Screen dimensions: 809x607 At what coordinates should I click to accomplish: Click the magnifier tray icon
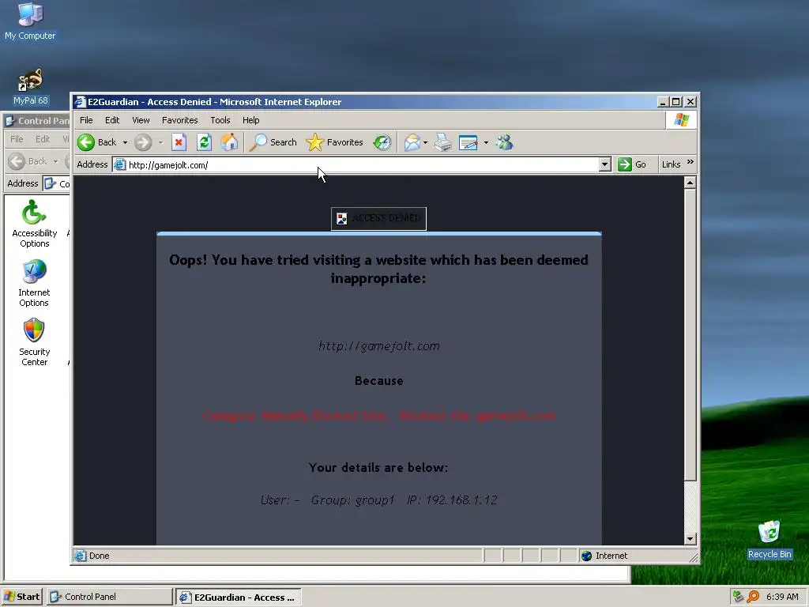click(x=753, y=597)
